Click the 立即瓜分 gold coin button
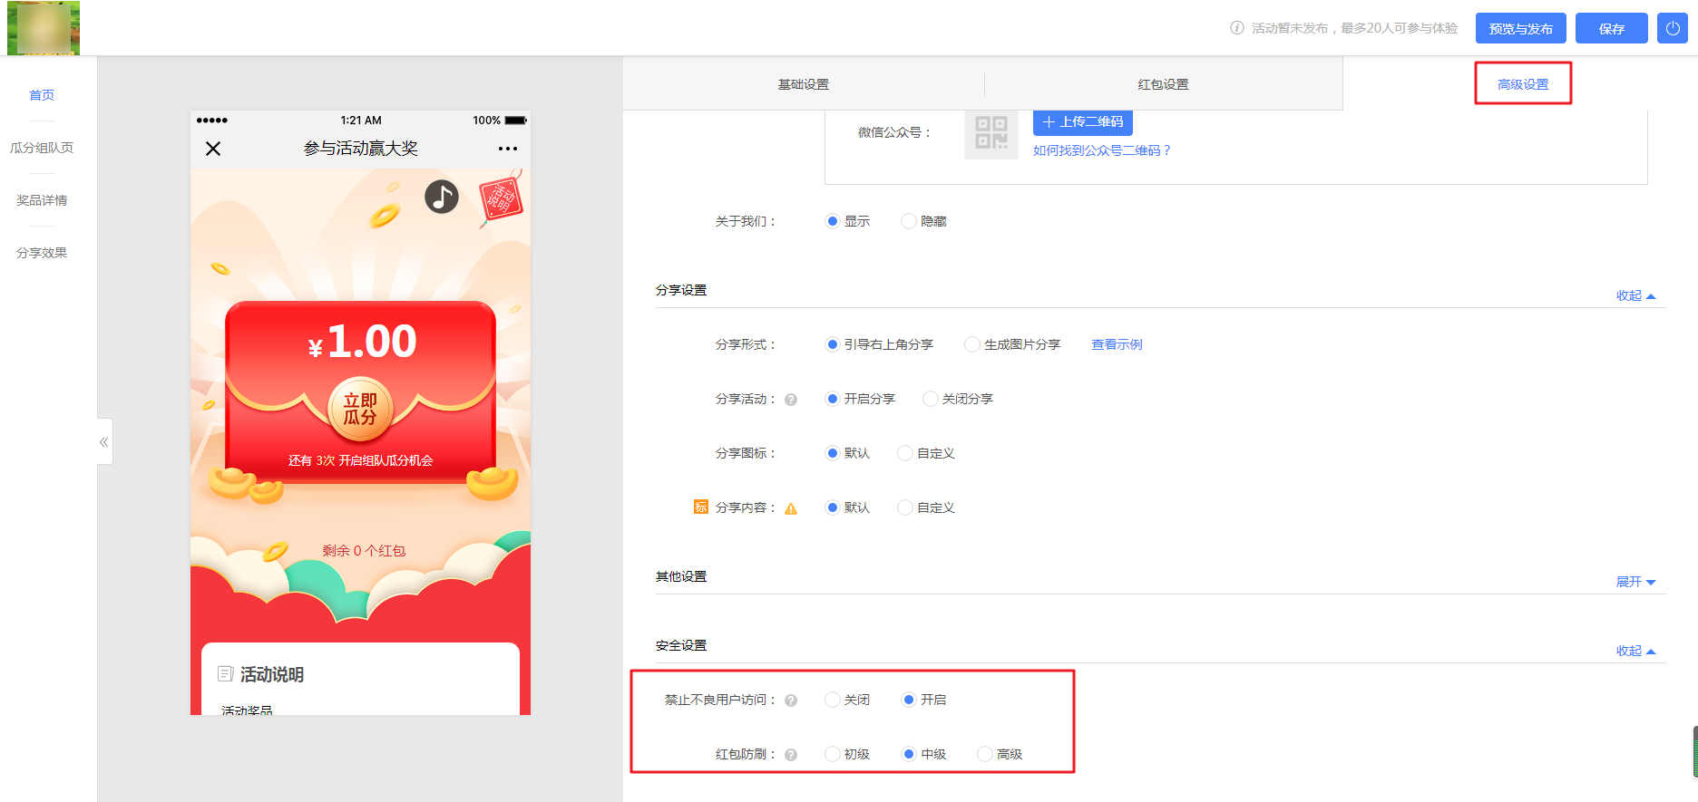 click(x=360, y=410)
